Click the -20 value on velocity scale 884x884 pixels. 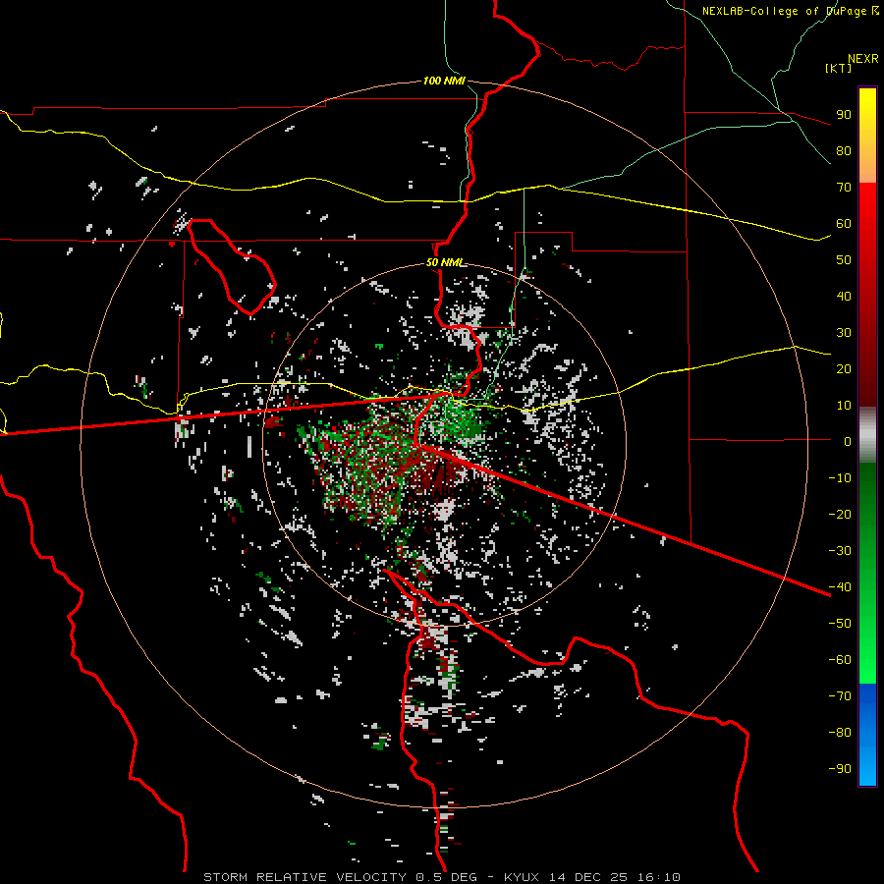pos(840,514)
